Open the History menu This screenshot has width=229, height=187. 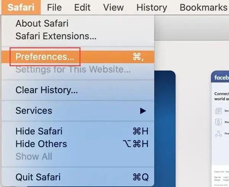152,7
